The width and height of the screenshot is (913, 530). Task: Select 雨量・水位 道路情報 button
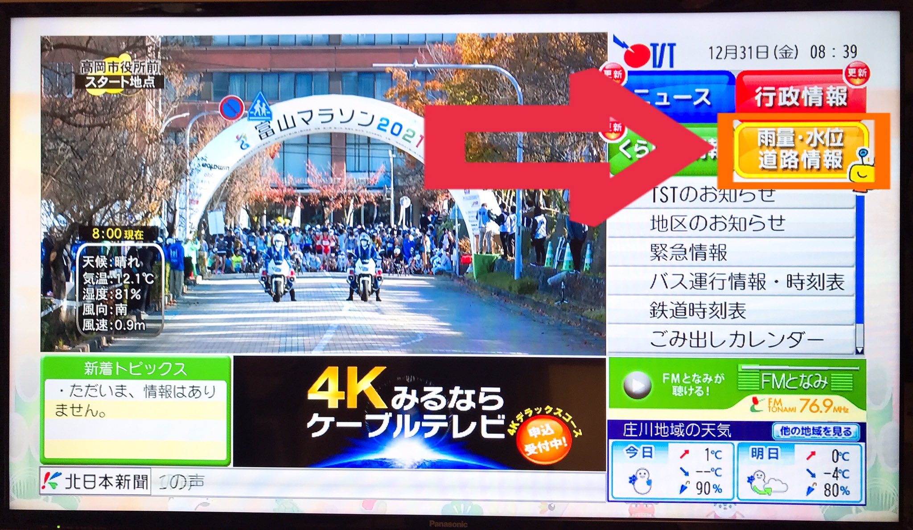click(x=800, y=150)
